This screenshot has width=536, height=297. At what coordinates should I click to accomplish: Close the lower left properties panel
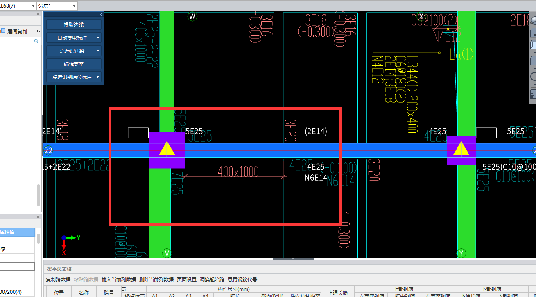[x=39, y=217]
